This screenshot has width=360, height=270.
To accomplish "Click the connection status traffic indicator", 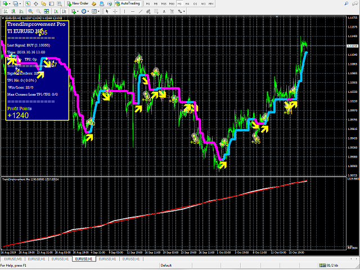I will point(328,265).
